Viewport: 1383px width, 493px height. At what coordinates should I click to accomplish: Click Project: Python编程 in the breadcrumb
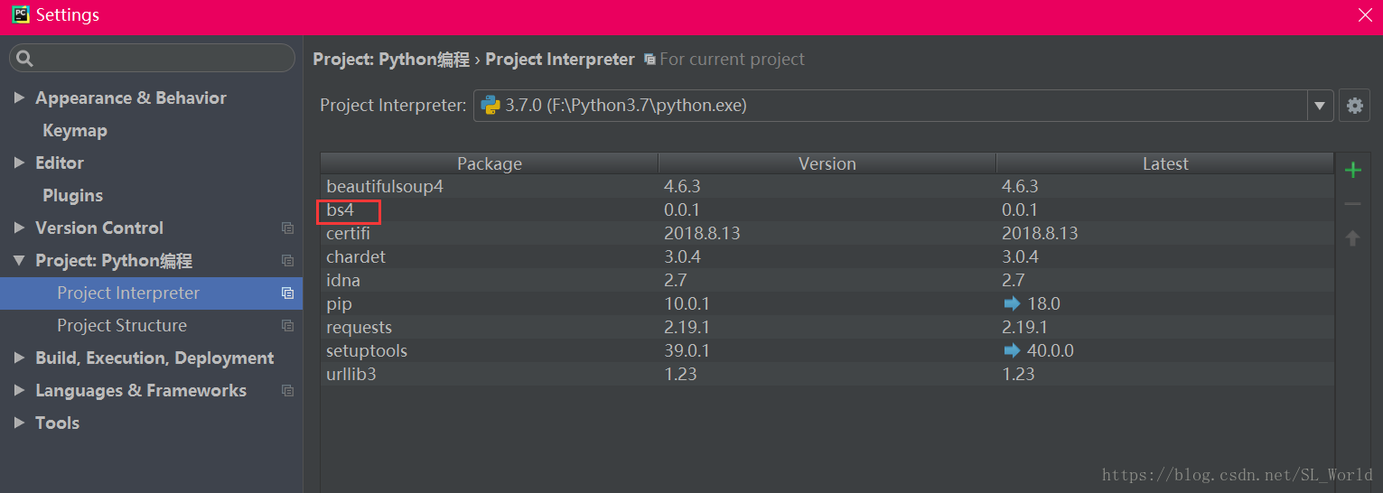tap(391, 60)
